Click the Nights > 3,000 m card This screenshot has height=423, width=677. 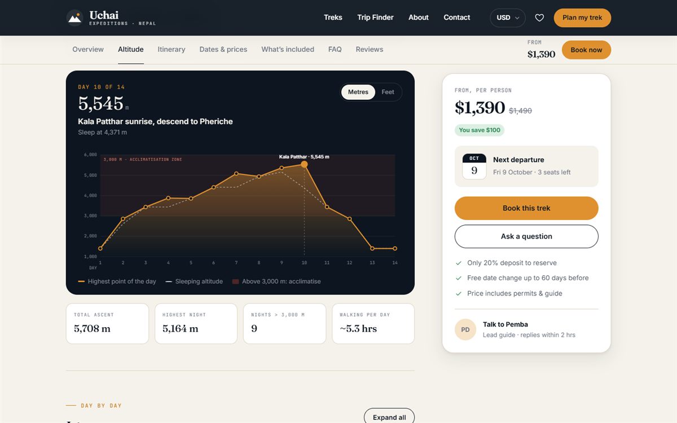pyautogui.click(x=284, y=324)
